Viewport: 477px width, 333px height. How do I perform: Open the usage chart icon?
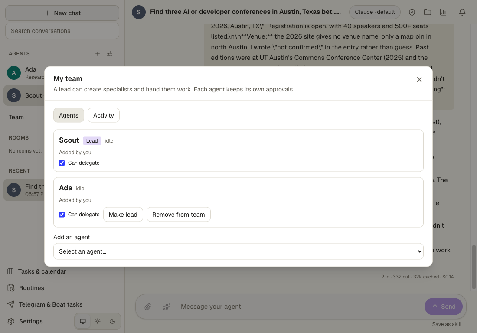pyautogui.click(x=443, y=12)
